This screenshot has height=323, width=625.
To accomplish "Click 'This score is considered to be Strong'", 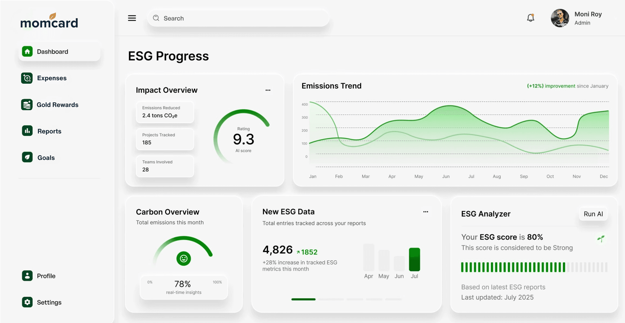I will click(517, 248).
